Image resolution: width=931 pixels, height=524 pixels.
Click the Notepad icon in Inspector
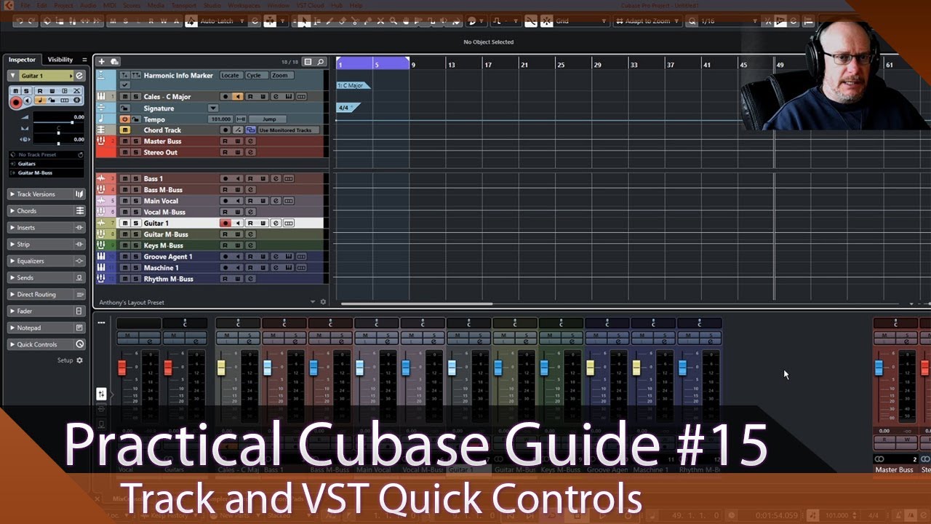[x=80, y=327]
